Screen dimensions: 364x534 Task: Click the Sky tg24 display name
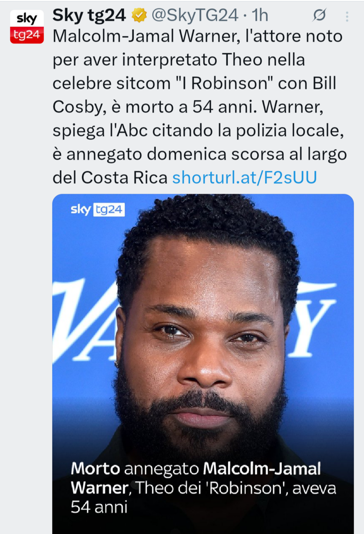click(89, 16)
